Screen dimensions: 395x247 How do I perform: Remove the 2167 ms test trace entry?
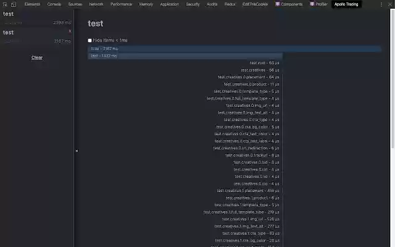coord(70,31)
